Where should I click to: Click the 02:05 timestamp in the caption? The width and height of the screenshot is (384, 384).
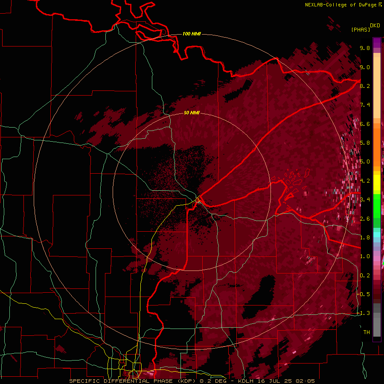305,381
